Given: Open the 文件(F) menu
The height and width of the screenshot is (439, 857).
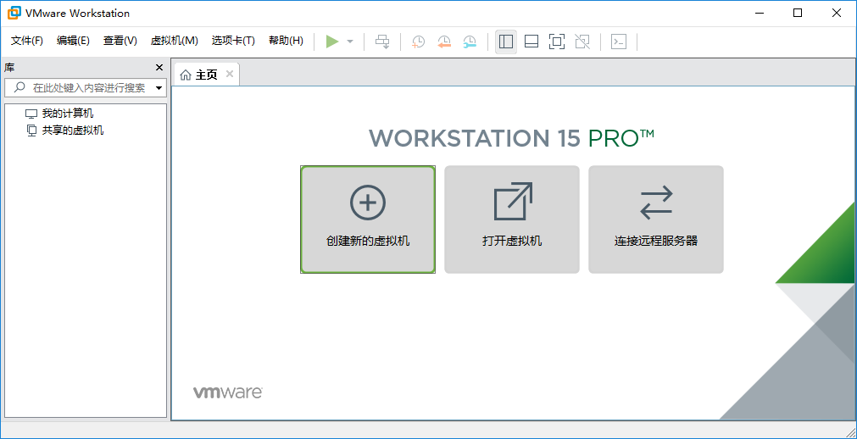Looking at the screenshot, I should 27,41.
